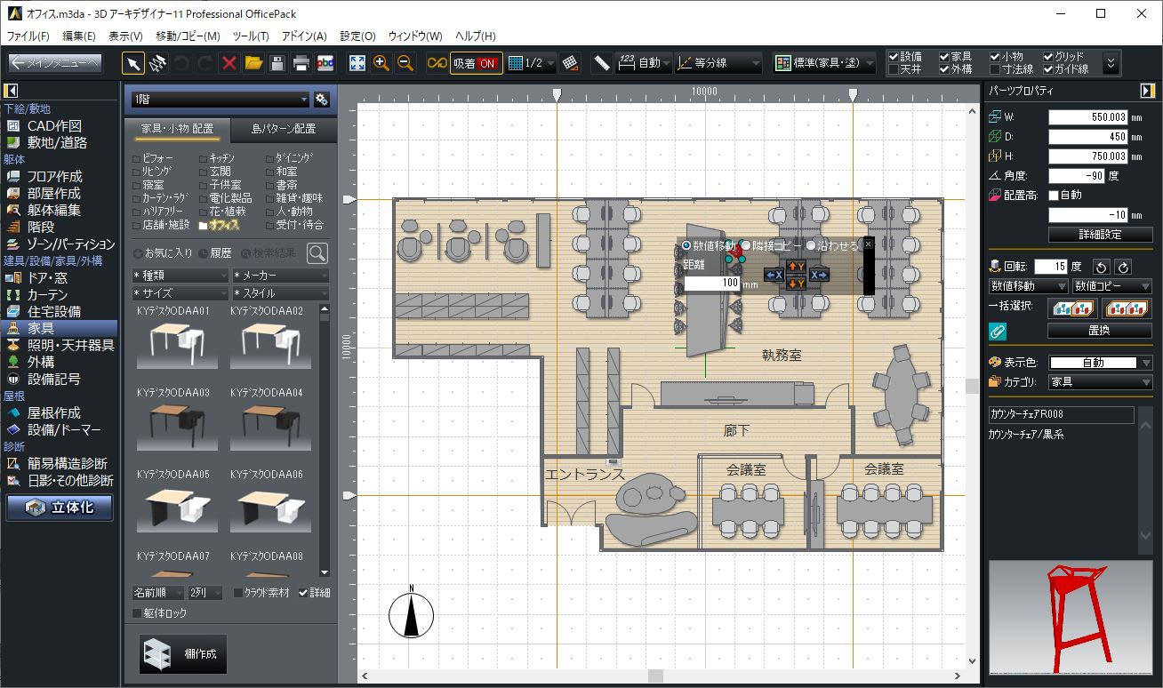Screen dimensions: 1163x688
Task: Select the arrow pointer tool
Action: coord(132,63)
